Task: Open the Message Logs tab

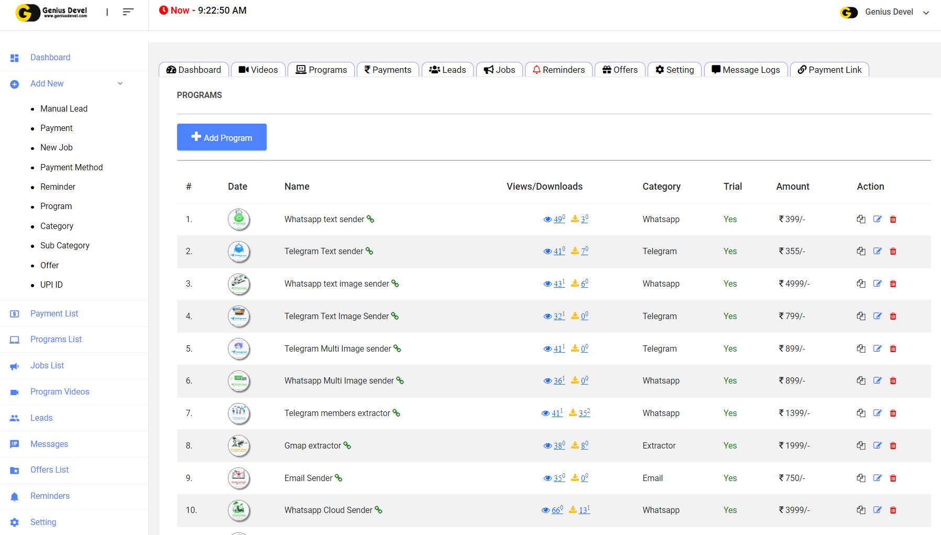Action: 746,70
